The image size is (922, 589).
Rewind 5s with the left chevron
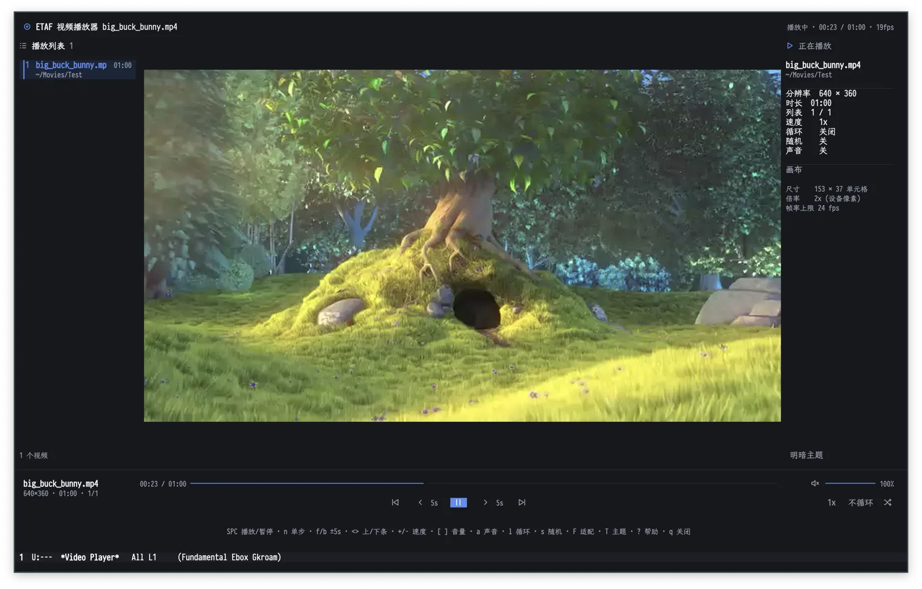click(x=420, y=503)
